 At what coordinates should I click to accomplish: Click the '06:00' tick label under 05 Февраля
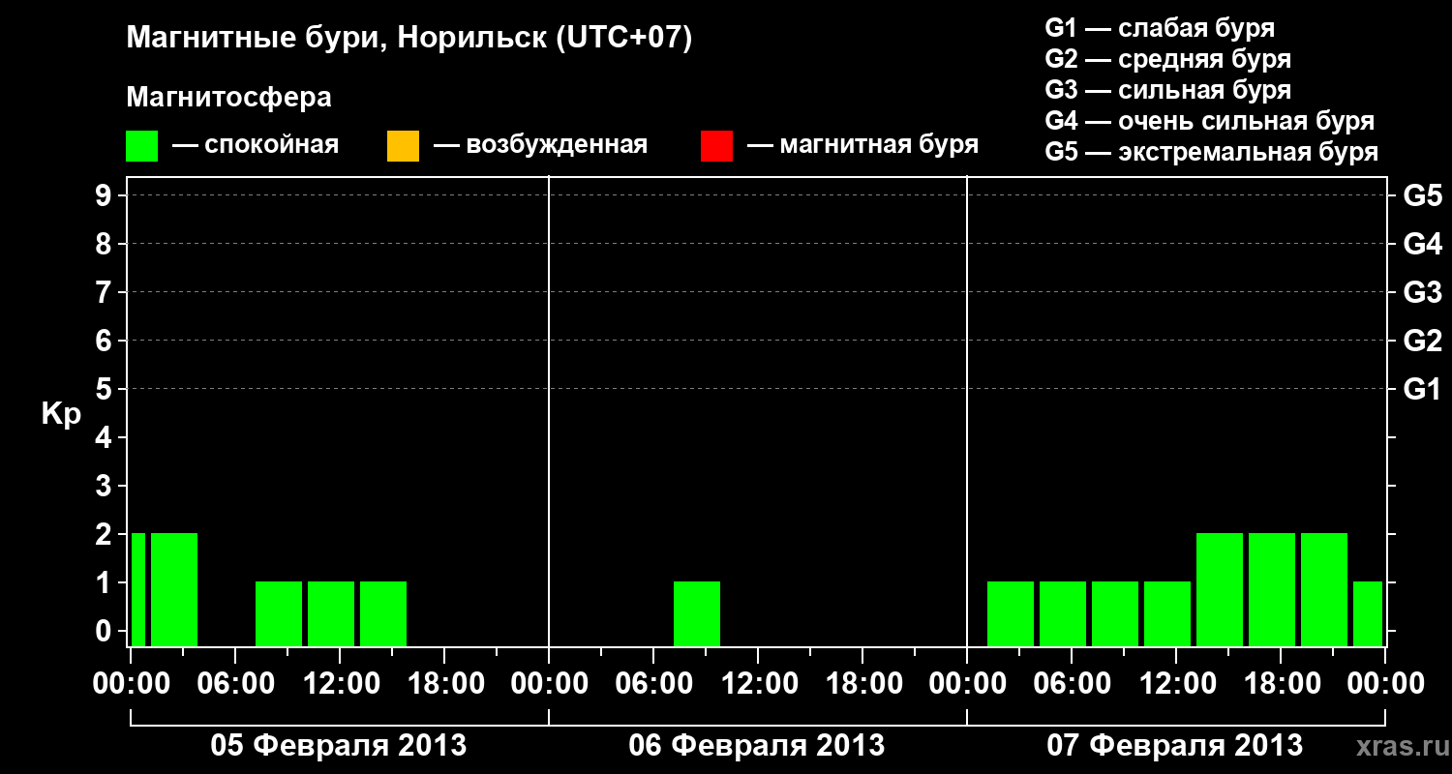[235, 683]
